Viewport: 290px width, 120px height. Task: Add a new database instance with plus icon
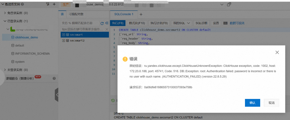54,4
